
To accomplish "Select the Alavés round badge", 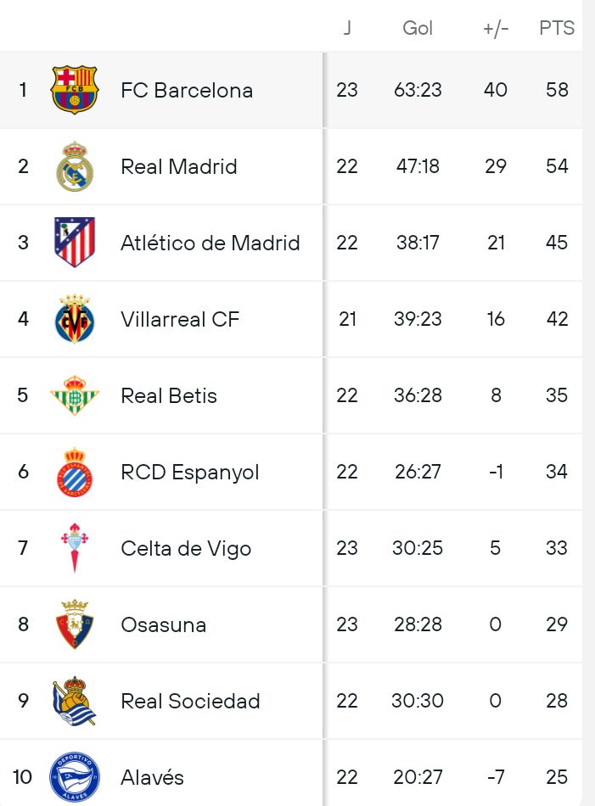I will tap(75, 777).
